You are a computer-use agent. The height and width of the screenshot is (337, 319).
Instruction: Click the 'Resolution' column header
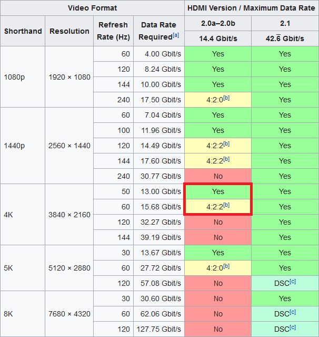tap(69, 31)
